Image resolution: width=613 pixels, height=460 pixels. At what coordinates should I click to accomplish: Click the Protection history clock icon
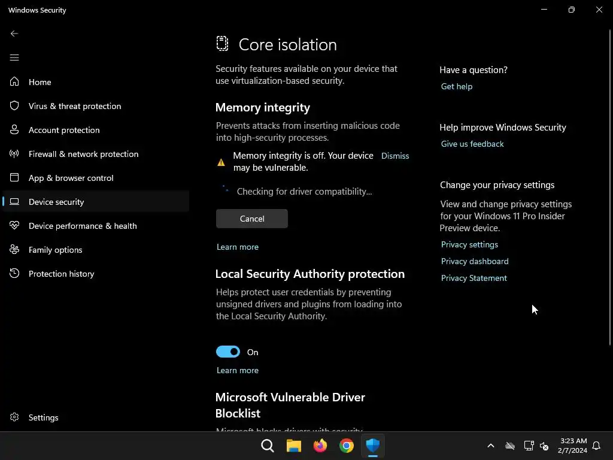click(14, 273)
